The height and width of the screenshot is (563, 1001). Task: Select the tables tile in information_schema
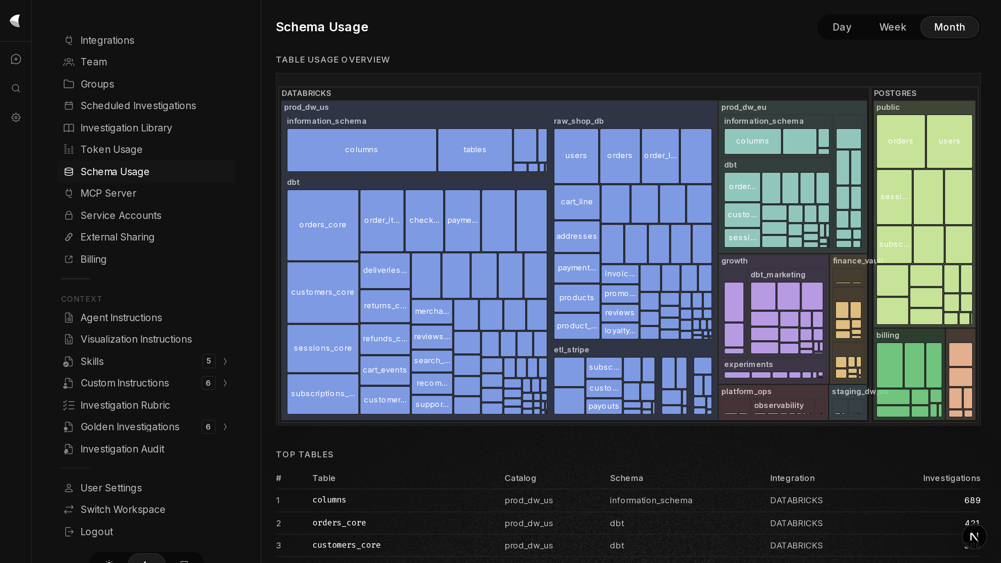(x=474, y=150)
